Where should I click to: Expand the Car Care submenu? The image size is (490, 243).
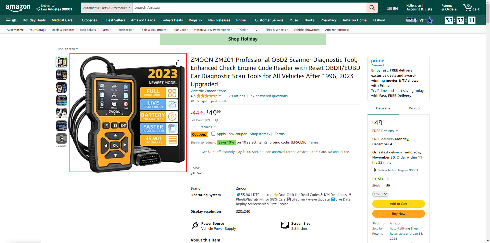[x=181, y=30]
